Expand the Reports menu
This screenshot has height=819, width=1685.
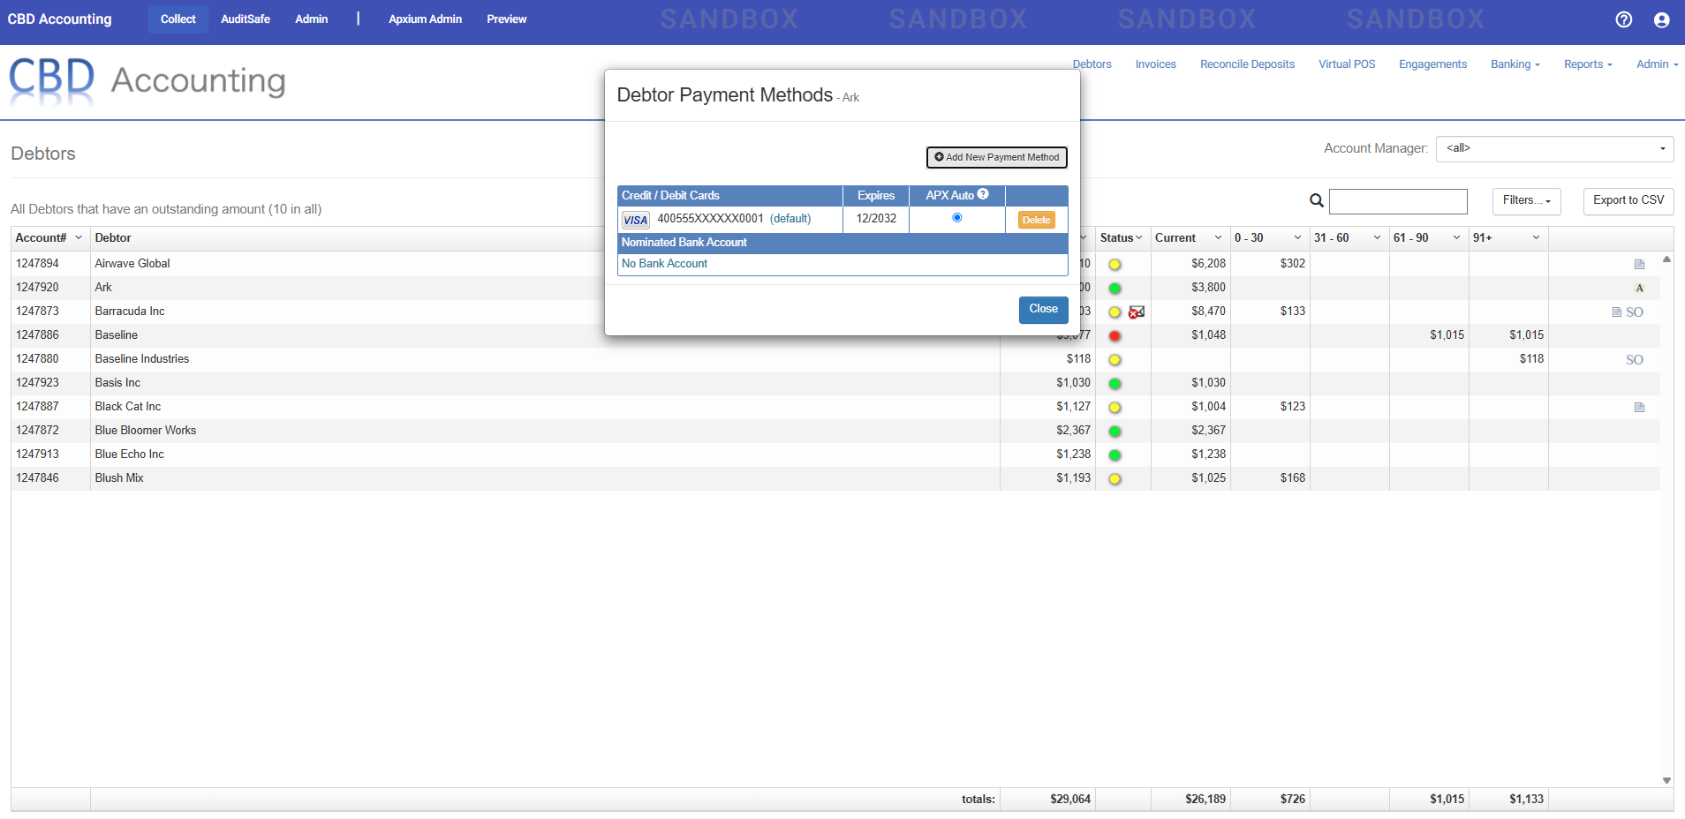1588,64
